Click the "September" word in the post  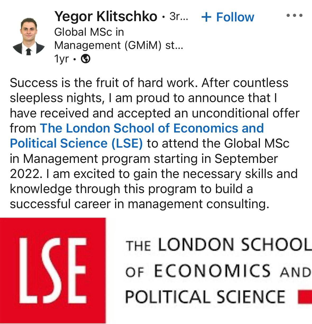click(246, 159)
